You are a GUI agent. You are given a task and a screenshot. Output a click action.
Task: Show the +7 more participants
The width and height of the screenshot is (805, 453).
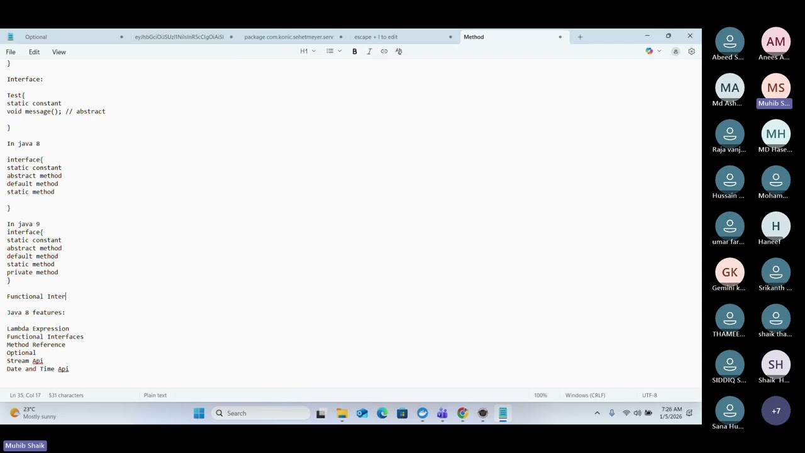775,411
